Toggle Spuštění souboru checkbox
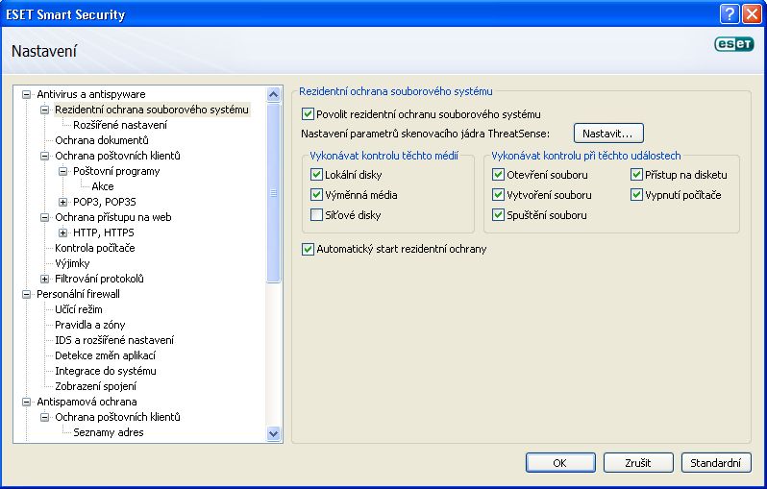The image size is (767, 489). pyautogui.click(x=498, y=214)
